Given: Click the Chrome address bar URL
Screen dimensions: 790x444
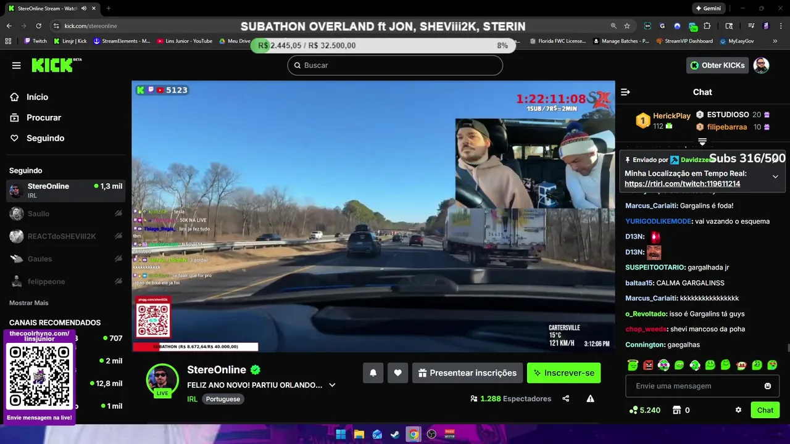Looking at the screenshot, I should point(91,26).
